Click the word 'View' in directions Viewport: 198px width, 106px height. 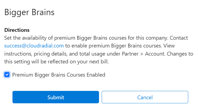tap(169, 46)
